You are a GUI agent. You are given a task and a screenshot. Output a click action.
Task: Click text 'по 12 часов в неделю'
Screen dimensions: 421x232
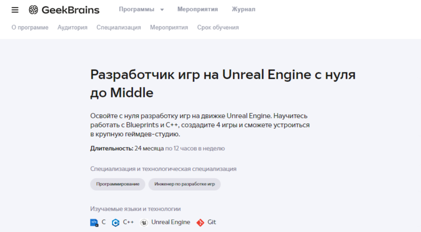click(195, 148)
